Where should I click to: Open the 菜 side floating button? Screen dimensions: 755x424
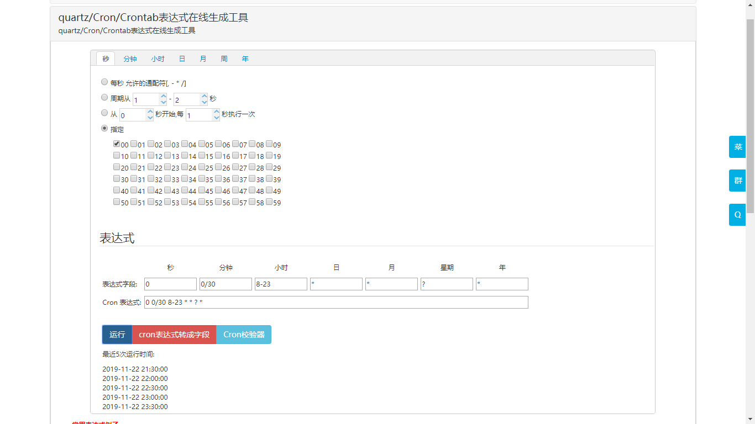(737, 147)
